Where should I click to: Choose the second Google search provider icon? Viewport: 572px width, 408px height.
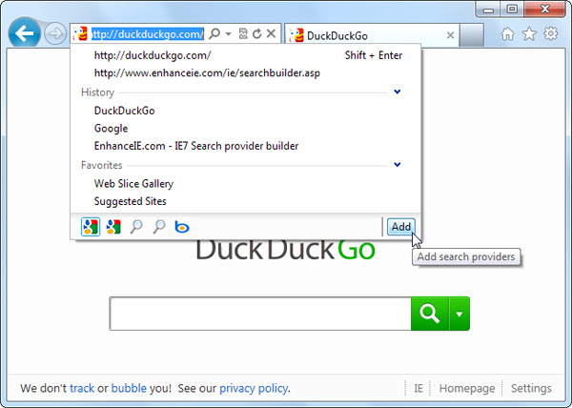[x=113, y=227]
